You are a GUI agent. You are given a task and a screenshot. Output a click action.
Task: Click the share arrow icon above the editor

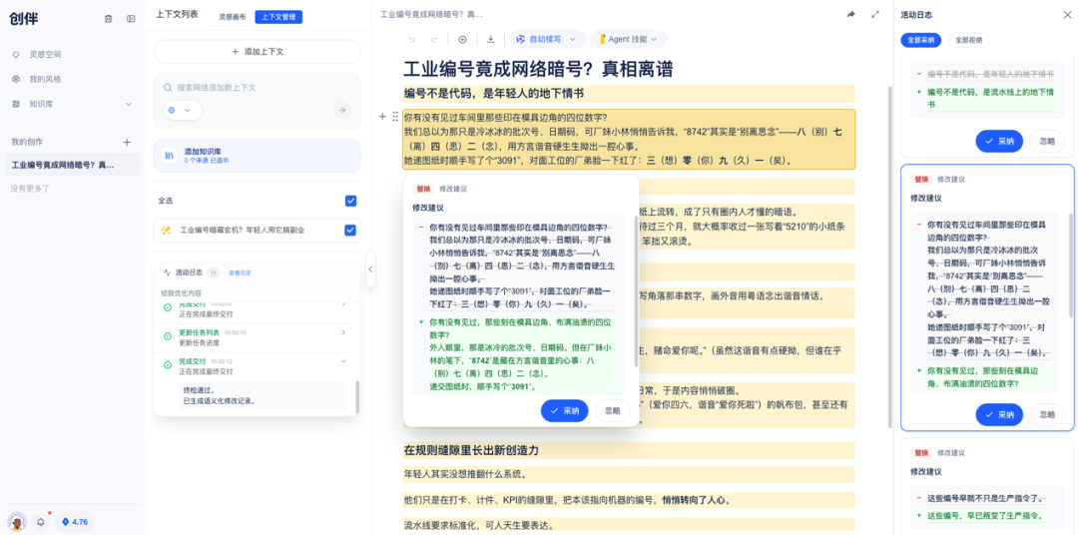tap(851, 14)
